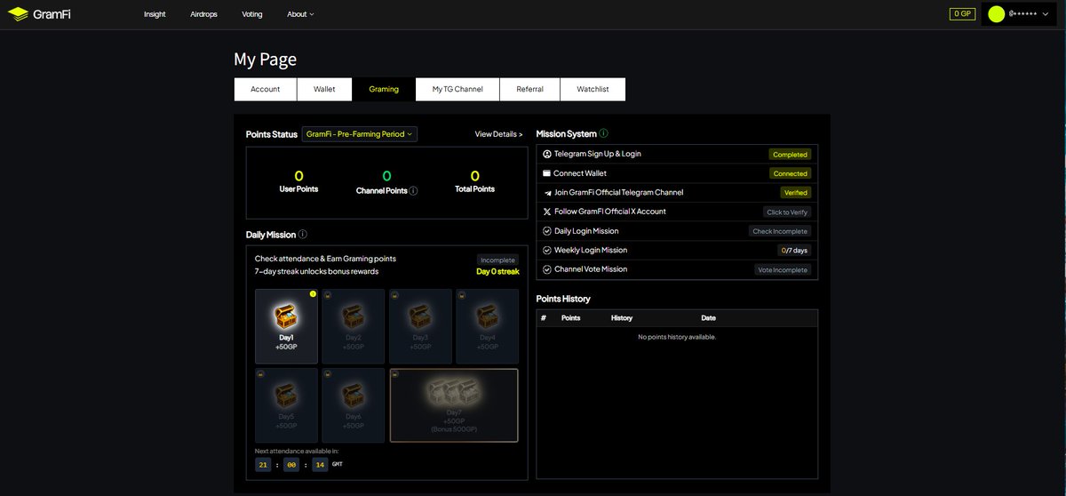Screen dimensions: 1066x496
Task: Click the Daily Login Mission check icon
Action: coord(547,231)
